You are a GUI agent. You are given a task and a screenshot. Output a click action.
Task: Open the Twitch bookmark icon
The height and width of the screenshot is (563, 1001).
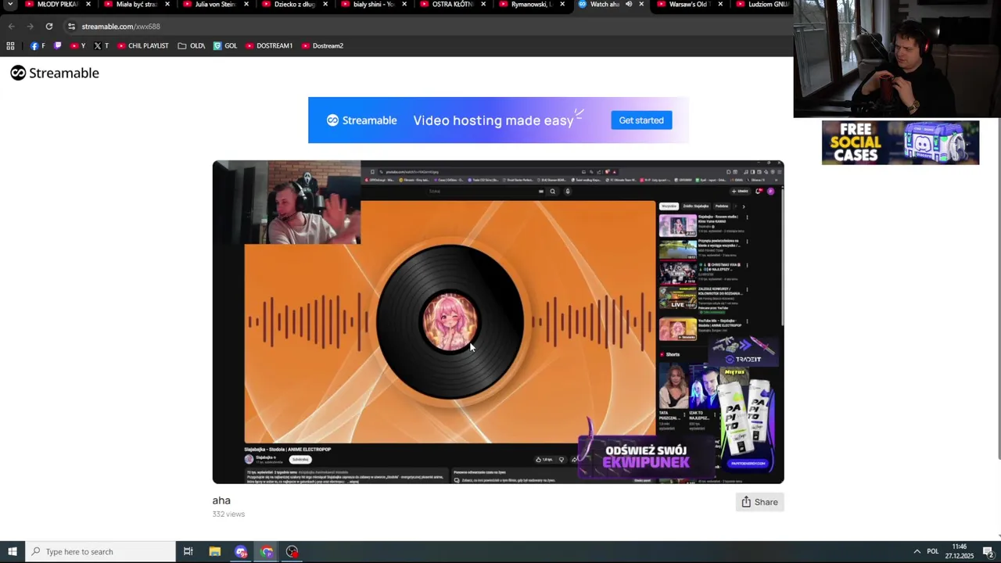(x=57, y=46)
